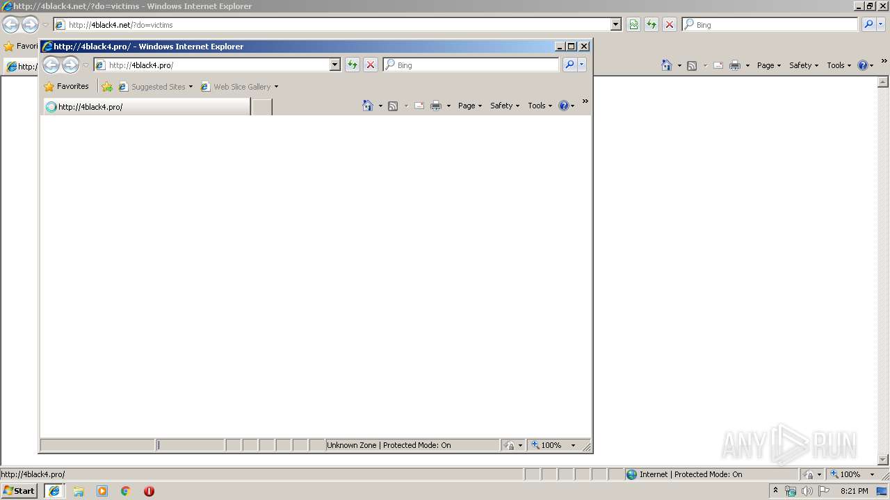Image resolution: width=890 pixels, height=500 pixels.
Task: Open a new tab in front window
Action: [x=261, y=107]
